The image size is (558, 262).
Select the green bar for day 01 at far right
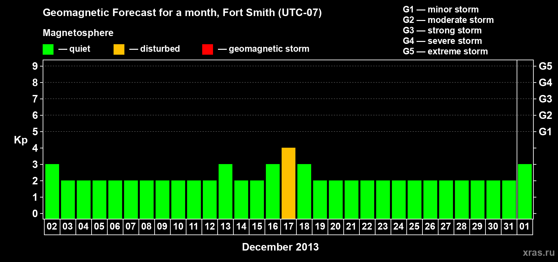click(x=525, y=191)
